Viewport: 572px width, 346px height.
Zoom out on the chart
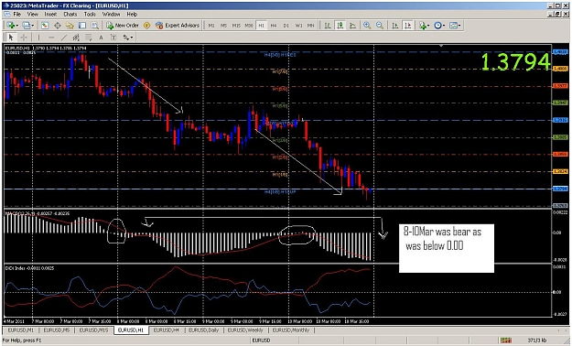pos(380,26)
